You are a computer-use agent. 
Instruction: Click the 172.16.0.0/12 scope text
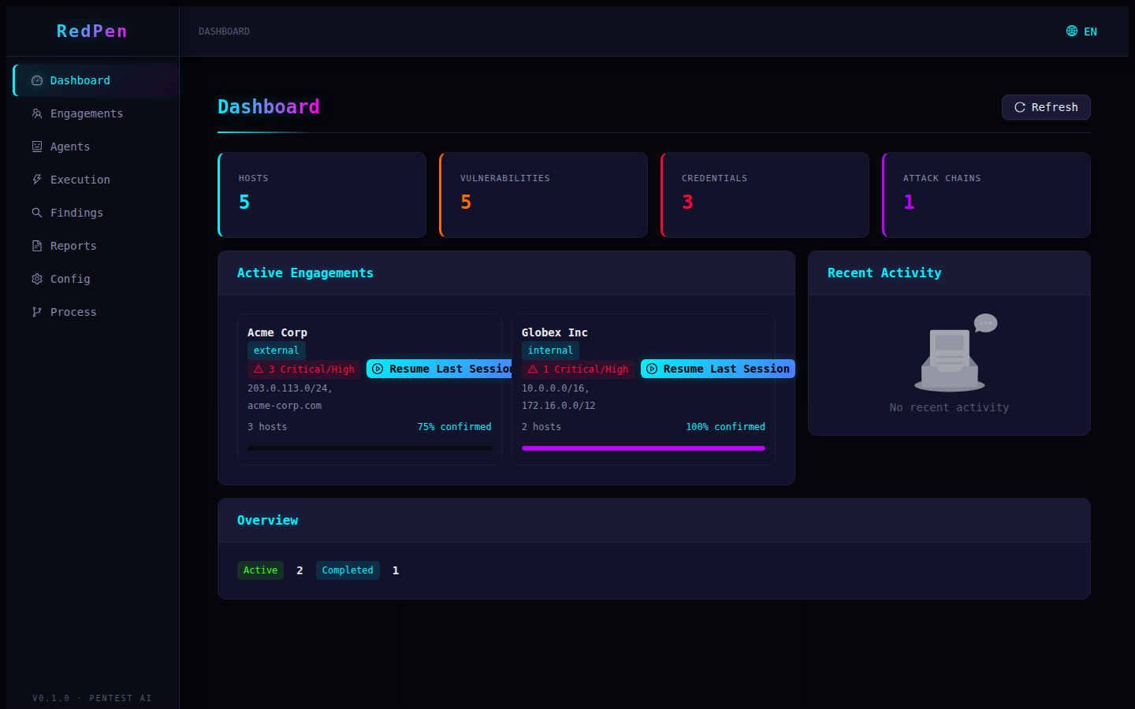pyautogui.click(x=559, y=406)
